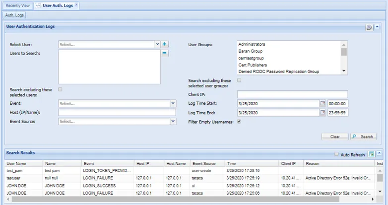
Task: Sort by Event Source column header
Action: click(x=207, y=163)
